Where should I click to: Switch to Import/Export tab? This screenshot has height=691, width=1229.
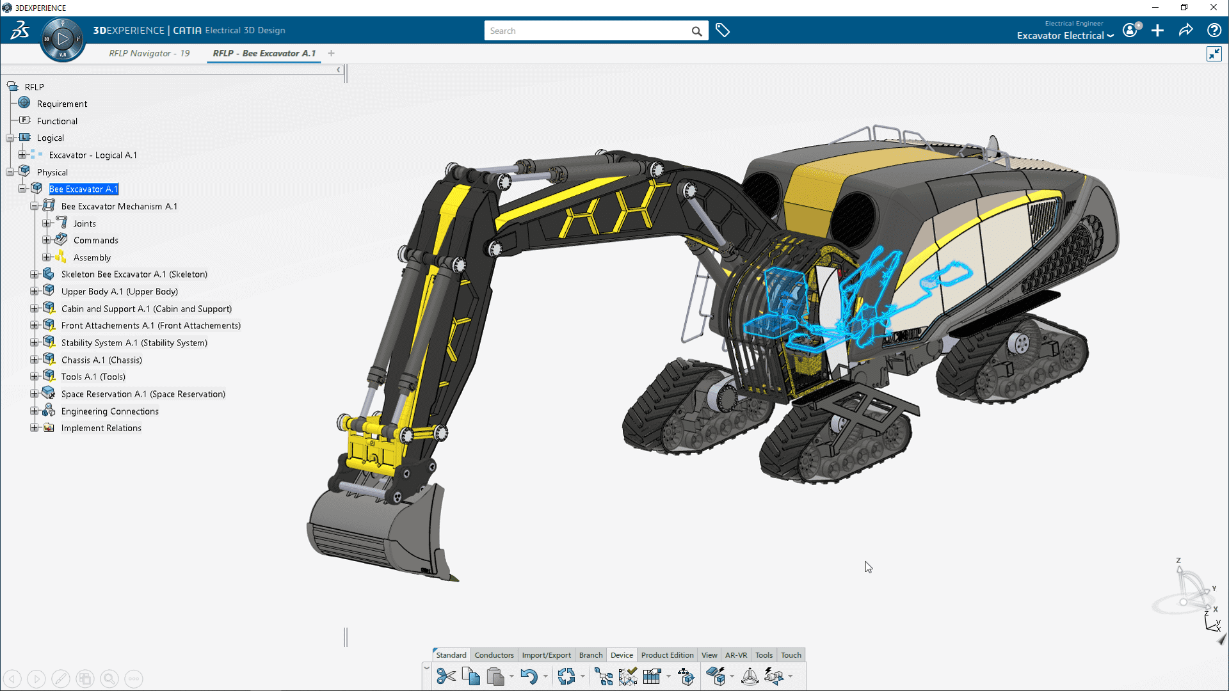tap(546, 655)
